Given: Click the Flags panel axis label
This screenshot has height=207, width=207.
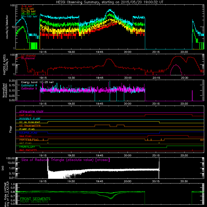Looking at the screenshot, I should click(x=11, y=129).
